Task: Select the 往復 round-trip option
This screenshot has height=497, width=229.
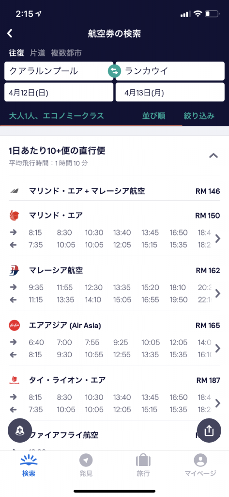Action: (x=16, y=53)
